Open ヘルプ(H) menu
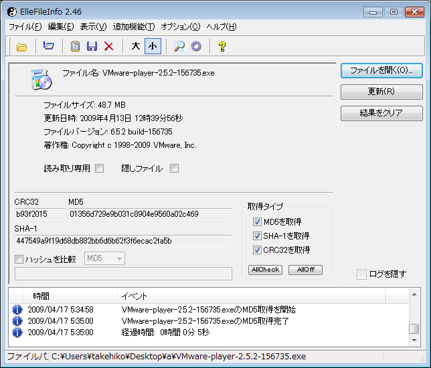 [x=222, y=27]
